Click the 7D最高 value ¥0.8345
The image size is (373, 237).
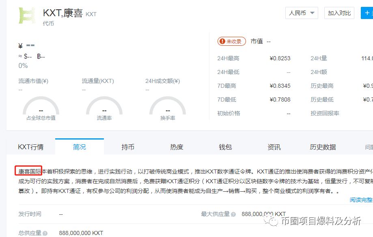click(280, 86)
